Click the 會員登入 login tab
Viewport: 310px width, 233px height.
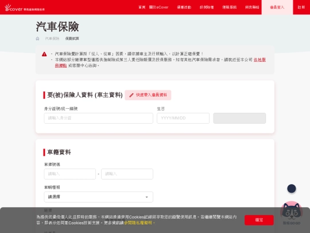click(x=277, y=7)
